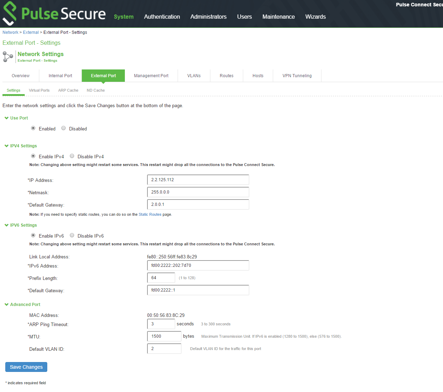Image resolution: width=443 pixels, height=392 pixels.
Task: Switch to the Overview tab
Action: tap(21, 76)
